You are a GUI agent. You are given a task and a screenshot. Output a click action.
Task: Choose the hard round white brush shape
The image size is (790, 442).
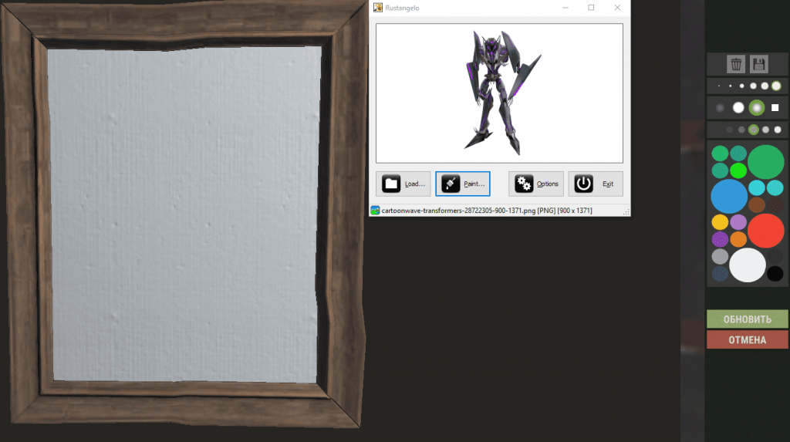coord(738,107)
